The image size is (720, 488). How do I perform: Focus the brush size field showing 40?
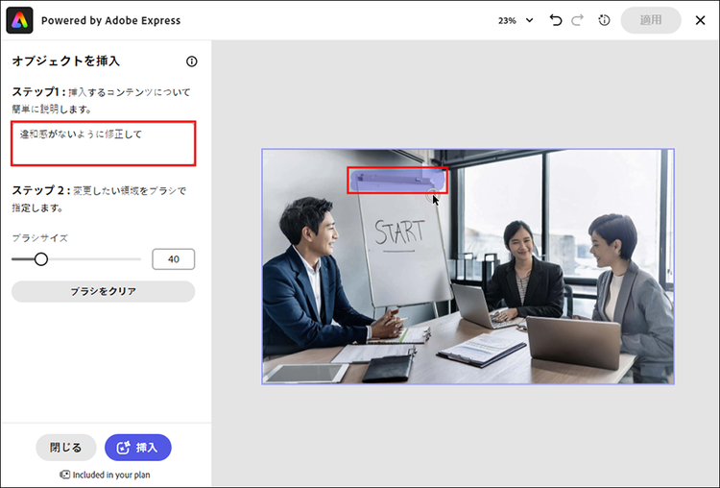click(x=173, y=258)
